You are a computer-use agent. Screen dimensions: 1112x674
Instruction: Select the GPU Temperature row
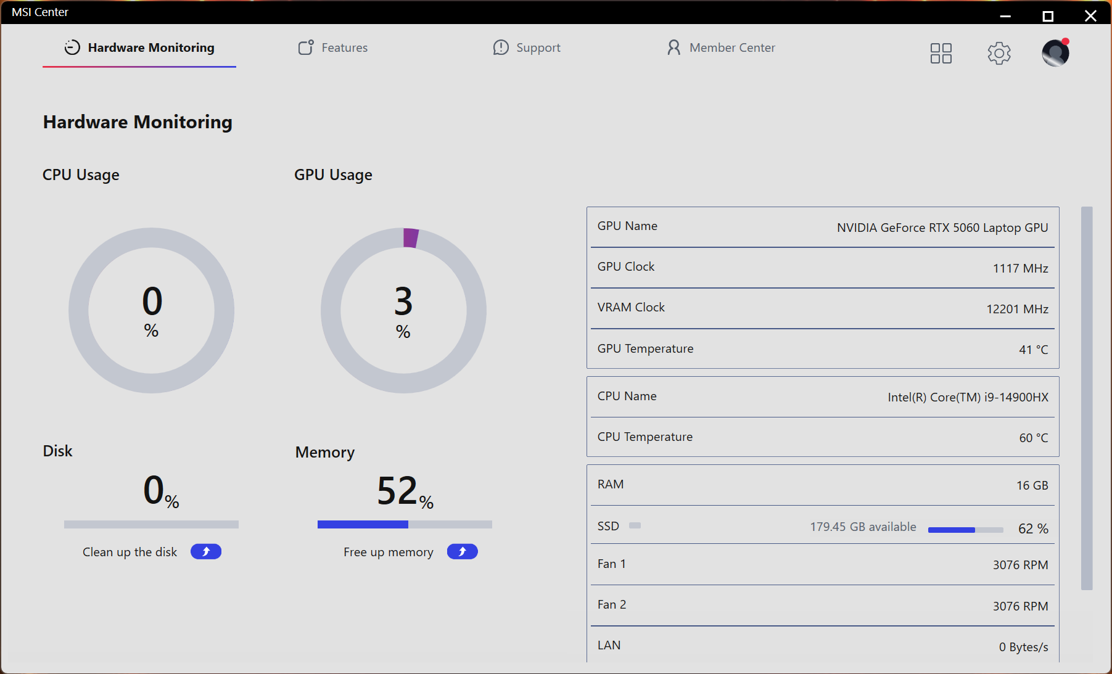point(822,349)
